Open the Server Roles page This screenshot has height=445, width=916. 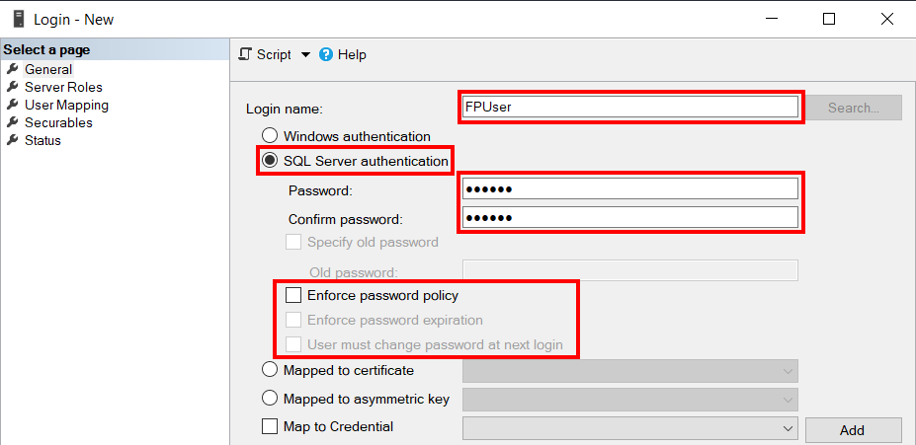tap(63, 87)
